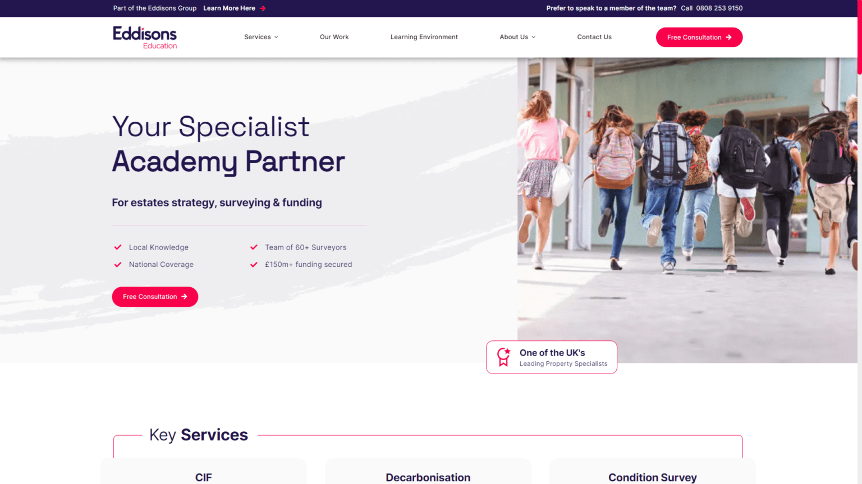The height and width of the screenshot is (484, 862).
Task: Expand the Services dropdown menu
Action: [x=261, y=37]
